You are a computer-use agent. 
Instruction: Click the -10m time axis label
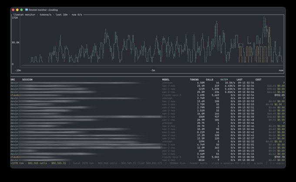point(18,71)
